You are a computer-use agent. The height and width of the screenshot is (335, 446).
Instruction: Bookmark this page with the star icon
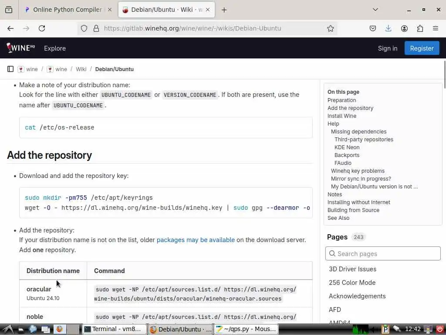[x=330, y=28]
